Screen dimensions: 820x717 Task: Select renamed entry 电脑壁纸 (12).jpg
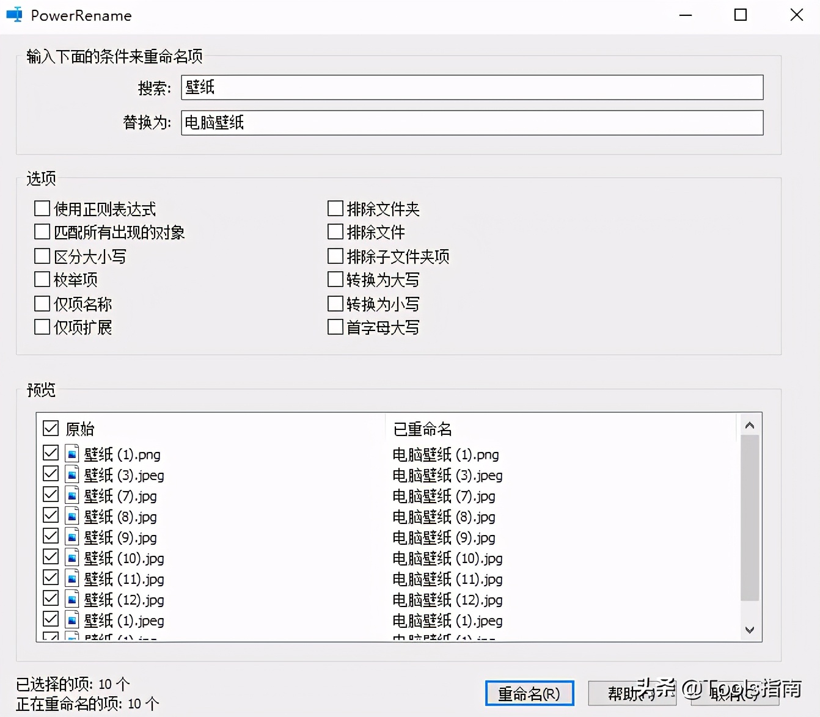(447, 600)
